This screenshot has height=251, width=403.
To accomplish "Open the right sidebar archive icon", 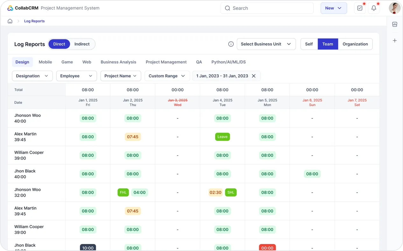I will [395, 24].
